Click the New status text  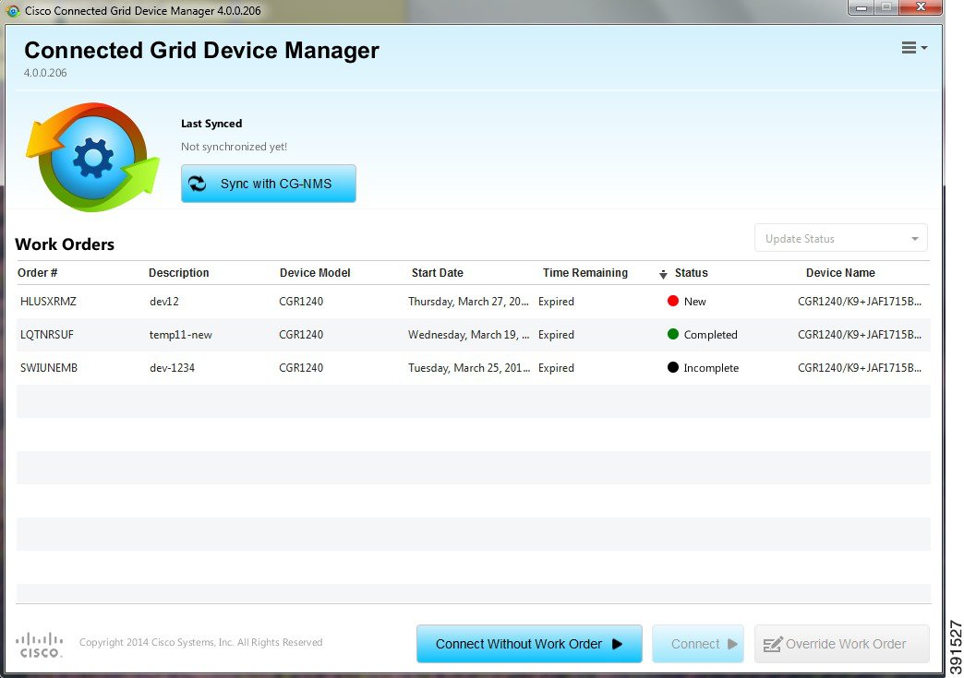(694, 302)
